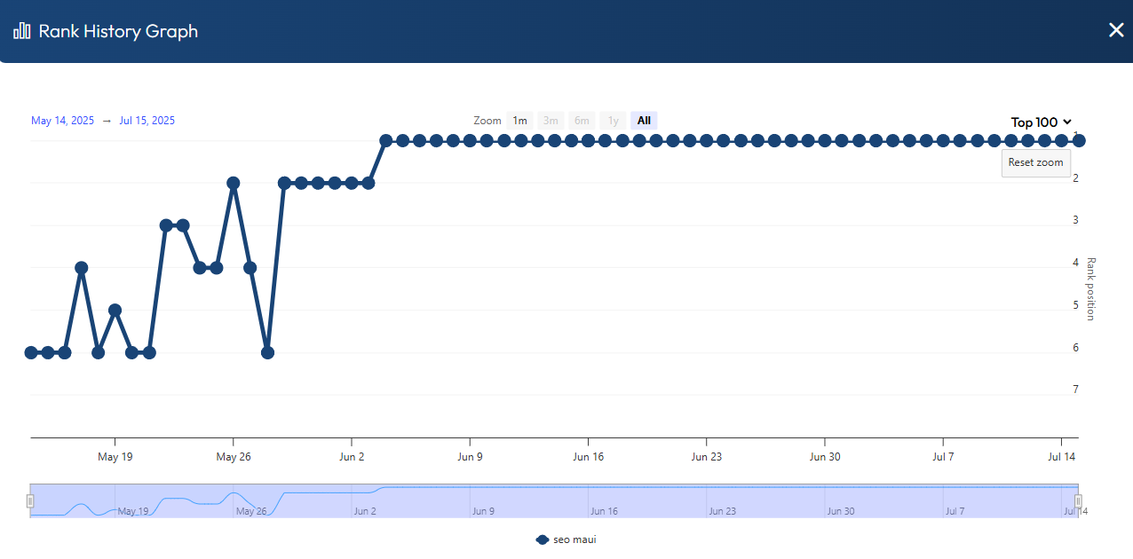Choose the 1y zoom option
This screenshot has width=1133, height=559.
tap(613, 121)
